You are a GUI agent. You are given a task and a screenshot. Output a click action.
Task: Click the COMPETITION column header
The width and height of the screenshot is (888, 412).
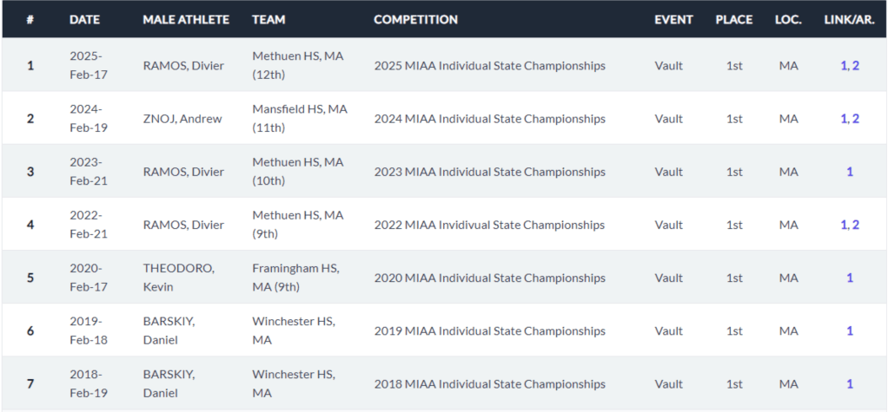coord(415,19)
